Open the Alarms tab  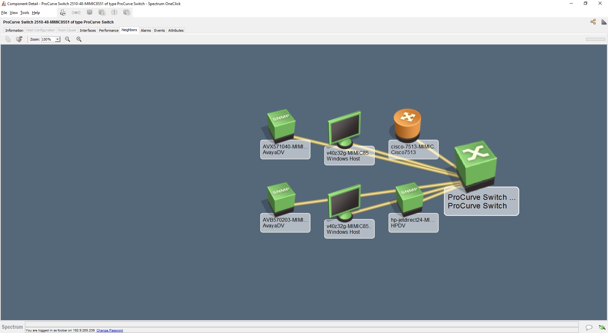146,30
